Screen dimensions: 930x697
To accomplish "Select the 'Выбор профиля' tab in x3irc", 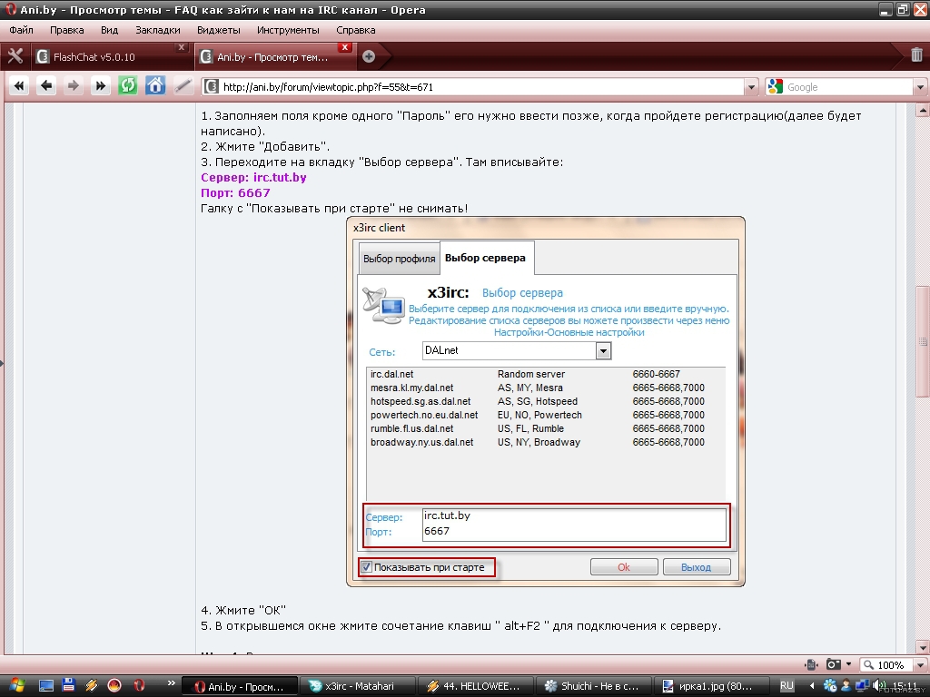I will click(400, 259).
